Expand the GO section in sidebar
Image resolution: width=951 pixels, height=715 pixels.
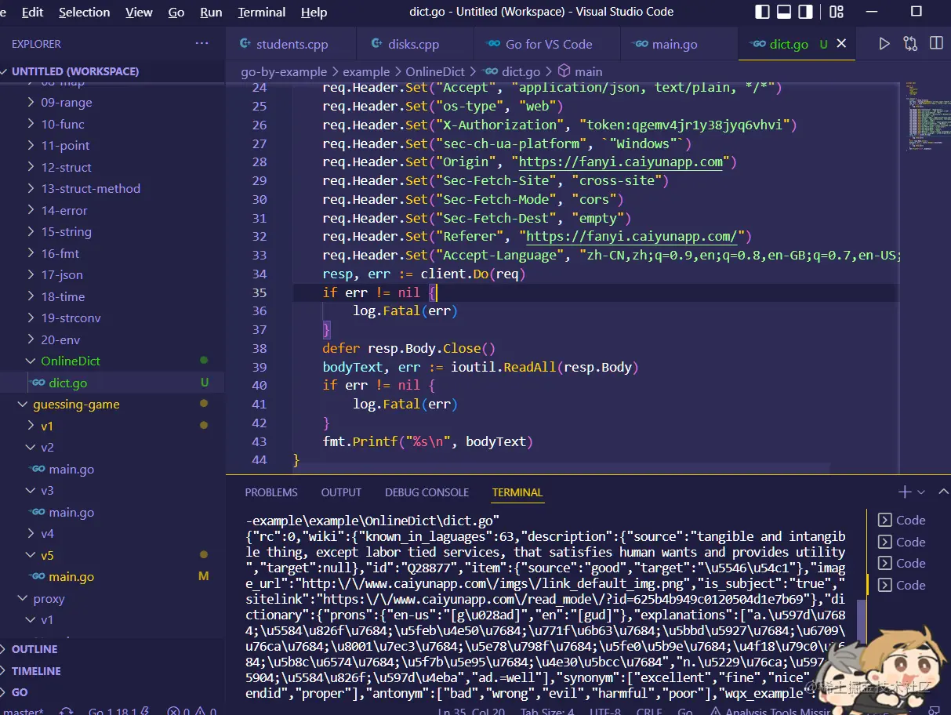[x=112, y=692]
